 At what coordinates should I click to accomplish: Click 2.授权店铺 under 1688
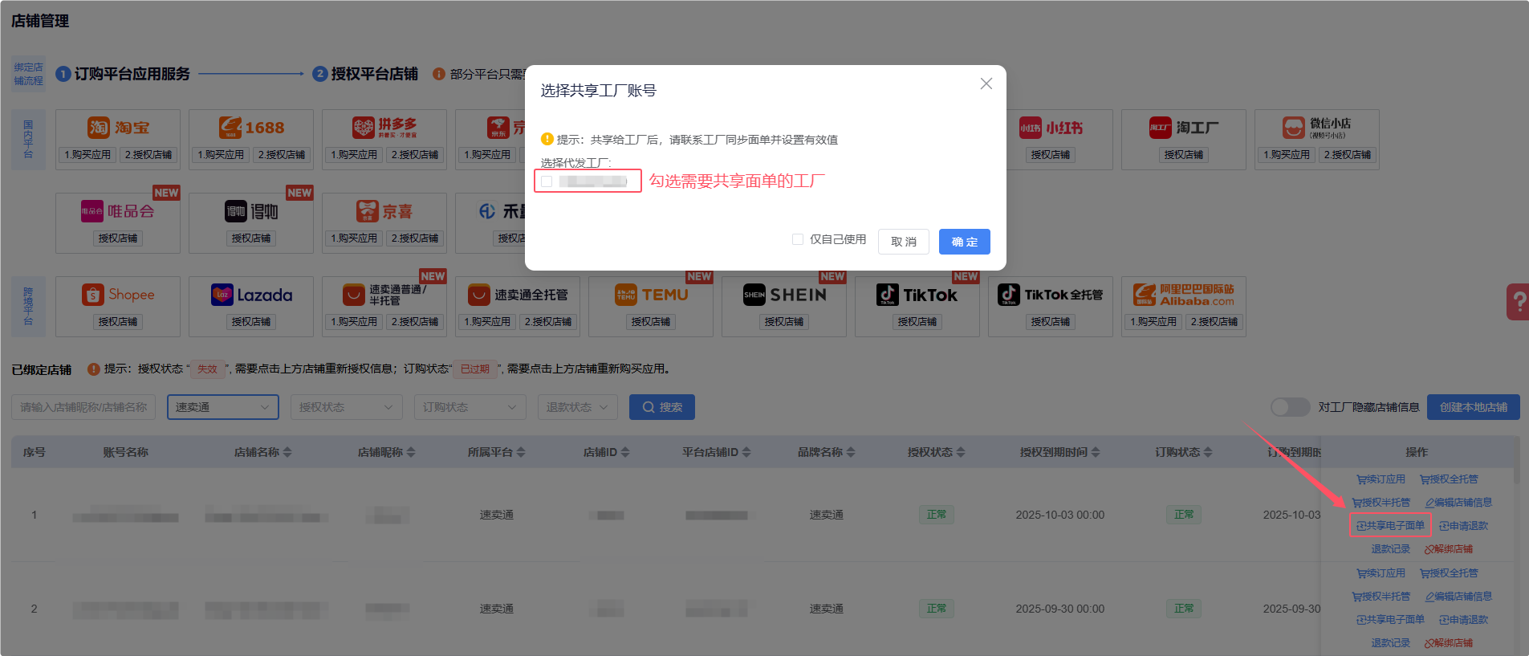pos(282,155)
